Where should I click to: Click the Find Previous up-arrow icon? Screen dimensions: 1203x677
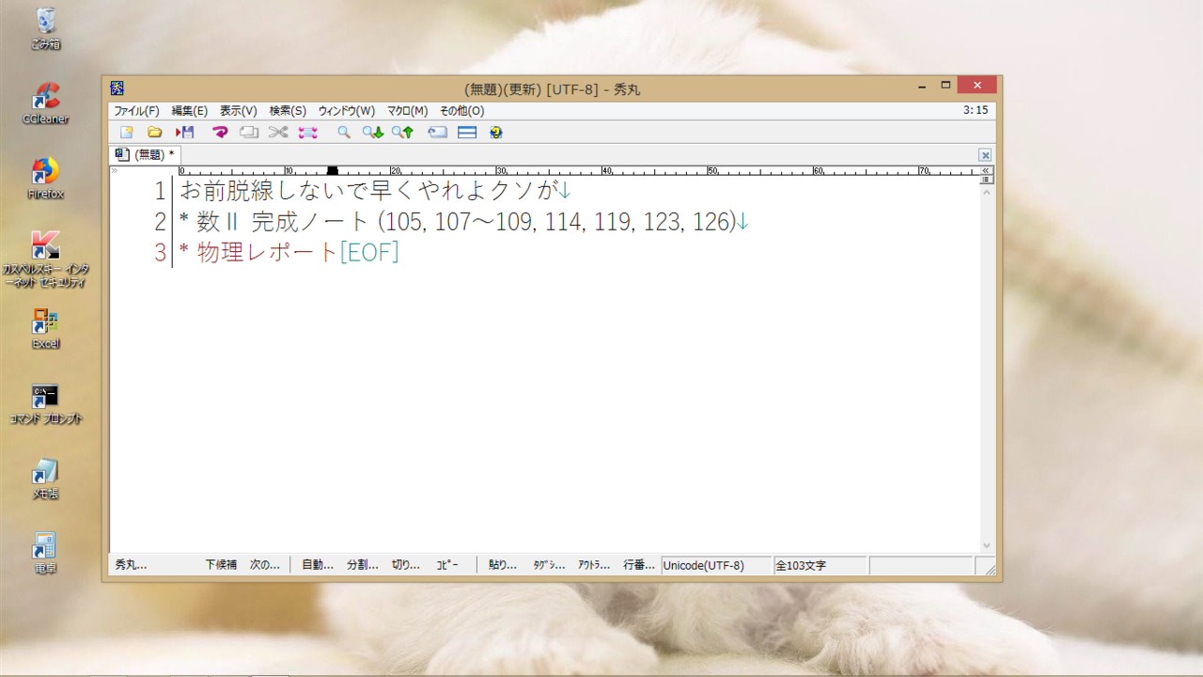point(402,133)
